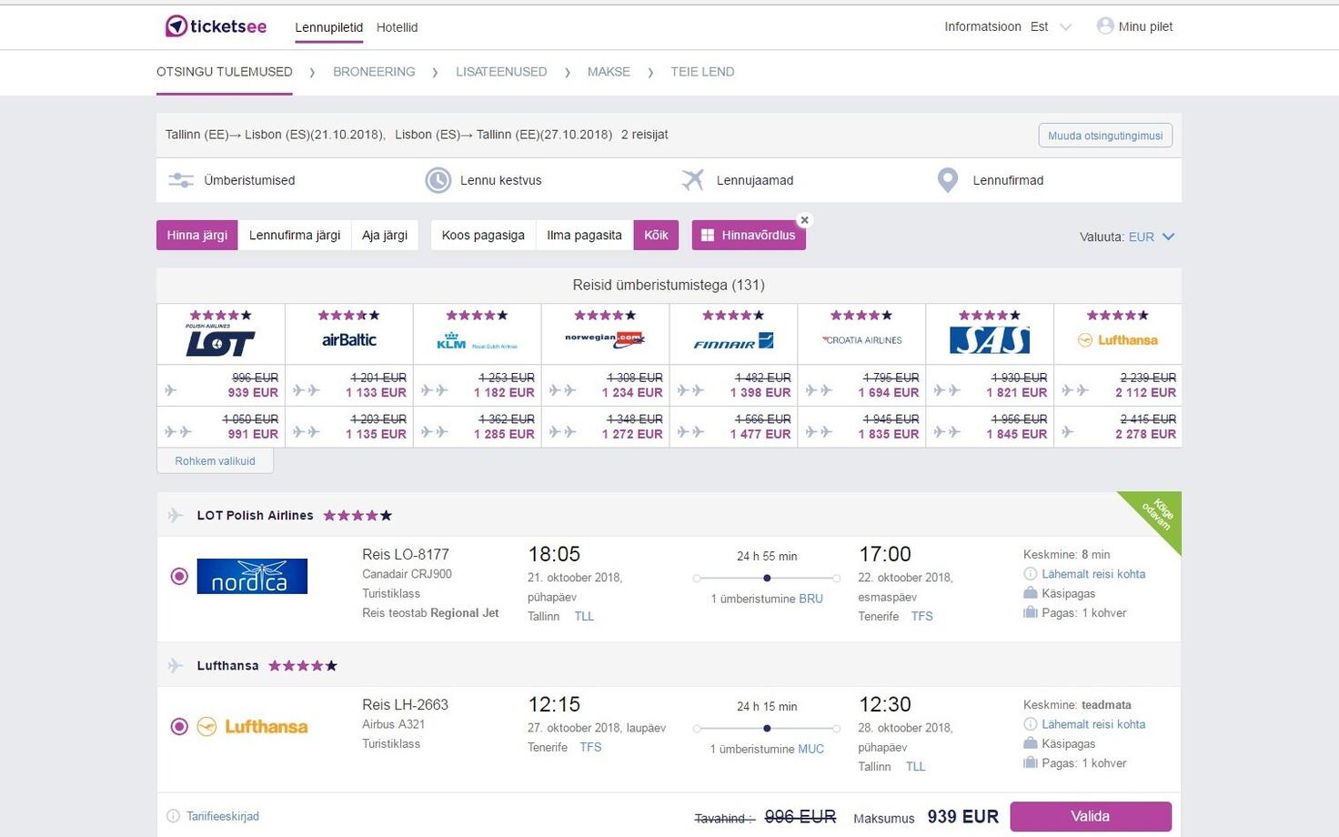Sort results by Lennufirma järgi
The width and height of the screenshot is (1339, 837).
295,235
